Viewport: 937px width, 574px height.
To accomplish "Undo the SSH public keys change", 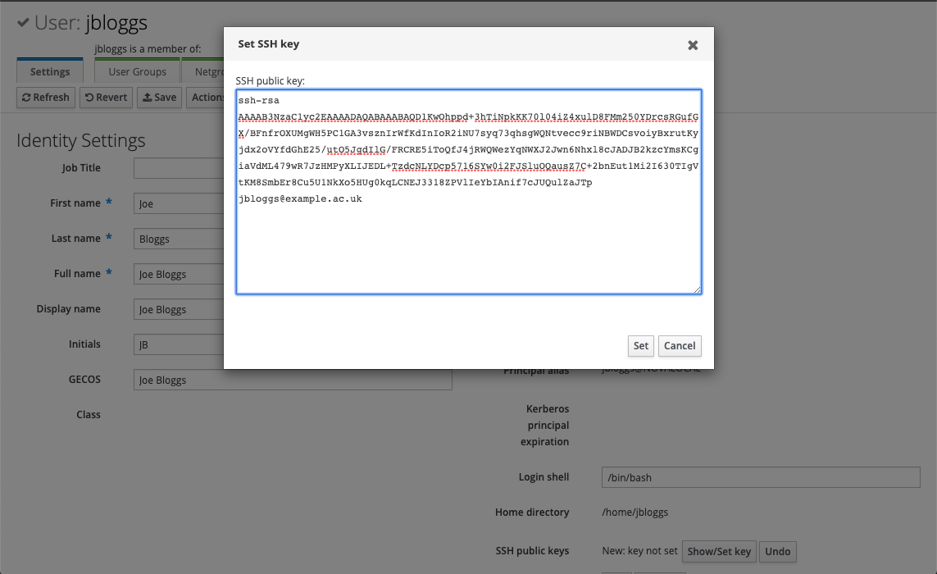I will tap(777, 551).
